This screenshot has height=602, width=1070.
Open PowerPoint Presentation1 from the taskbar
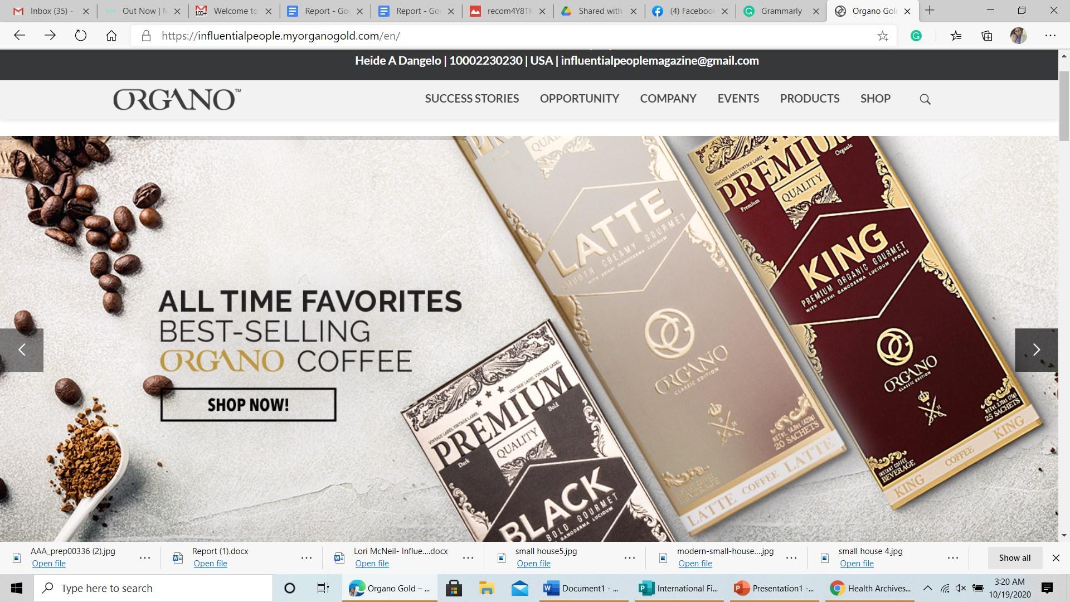click(775, 588)
